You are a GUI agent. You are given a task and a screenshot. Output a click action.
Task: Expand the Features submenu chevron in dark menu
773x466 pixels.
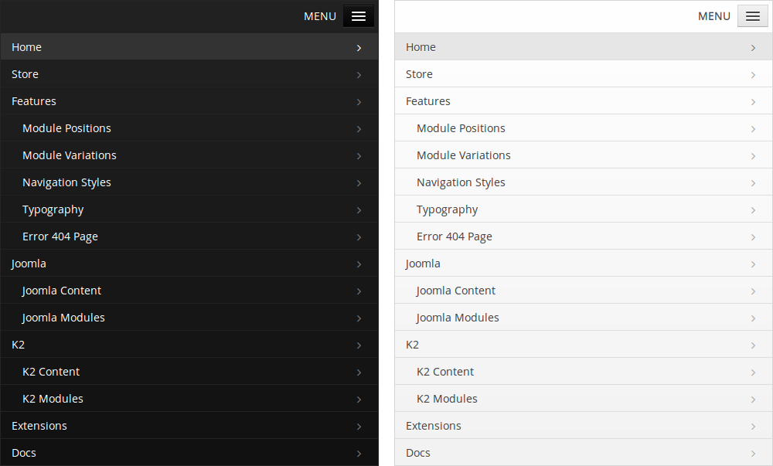click(x=359, y=101)
